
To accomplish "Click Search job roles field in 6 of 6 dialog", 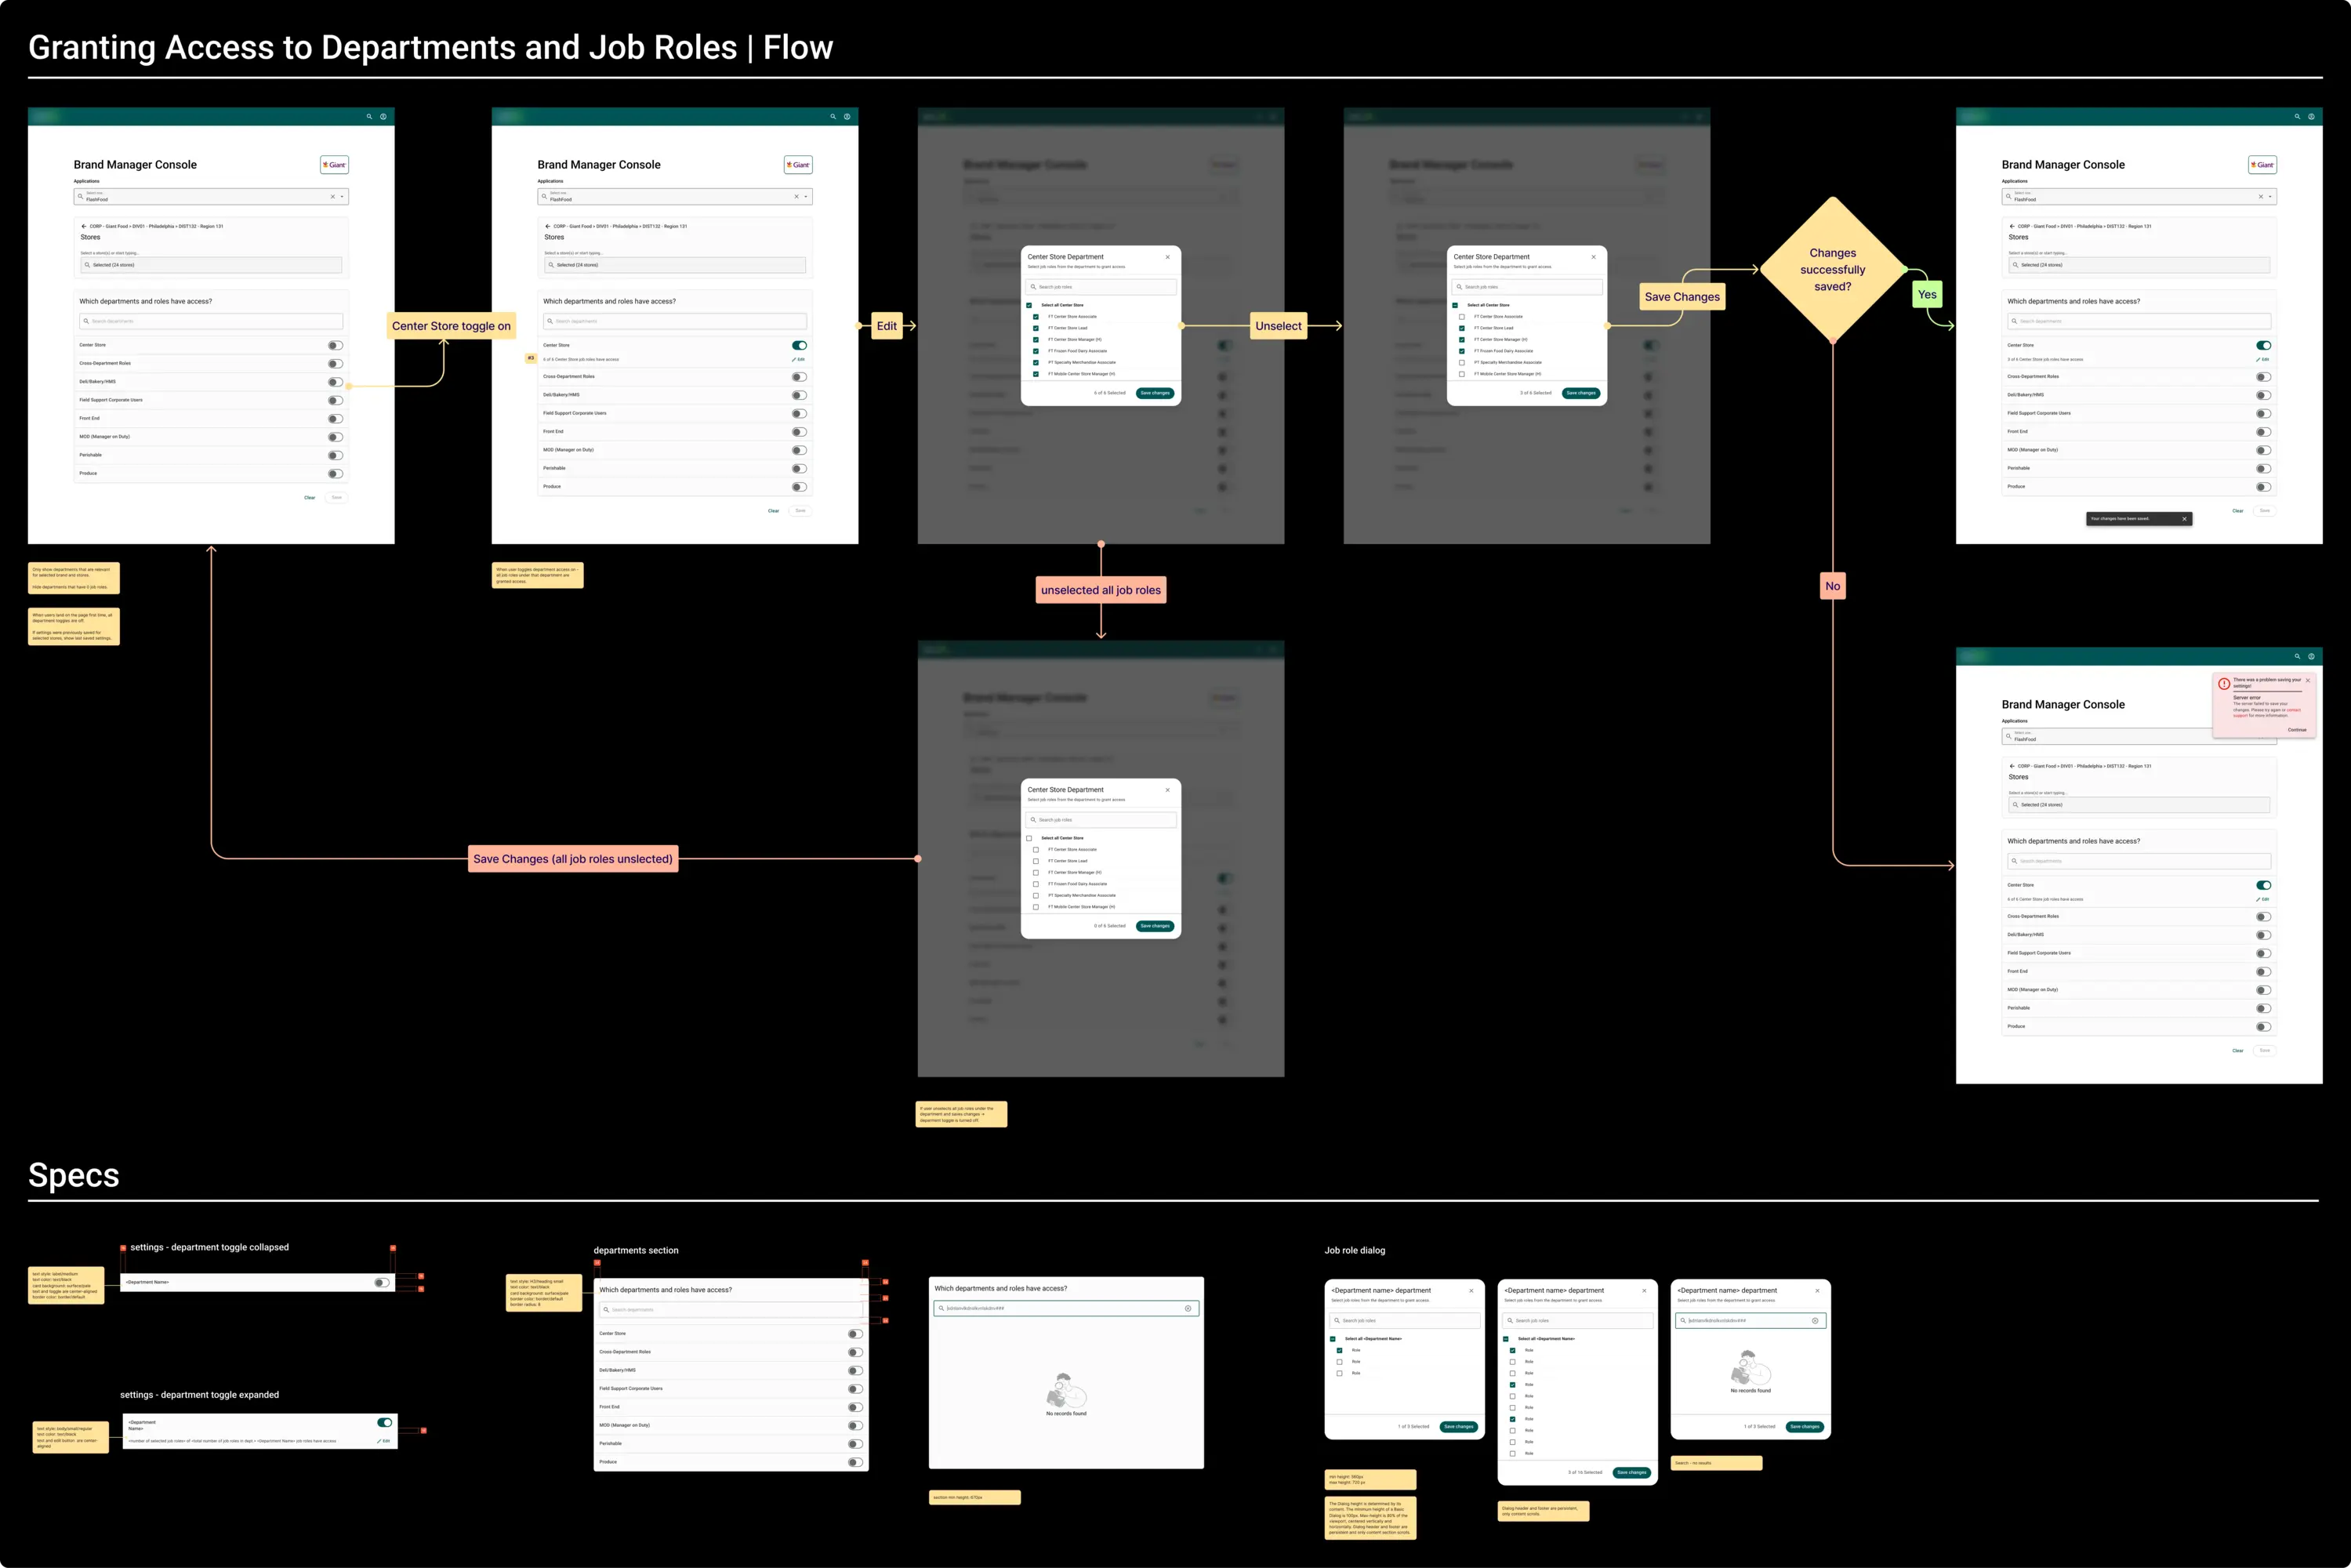I will click(1101, 287).
